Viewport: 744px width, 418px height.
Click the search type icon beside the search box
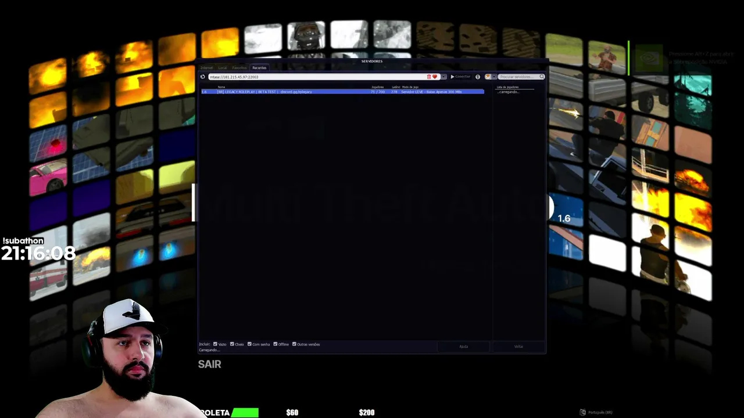487,77
